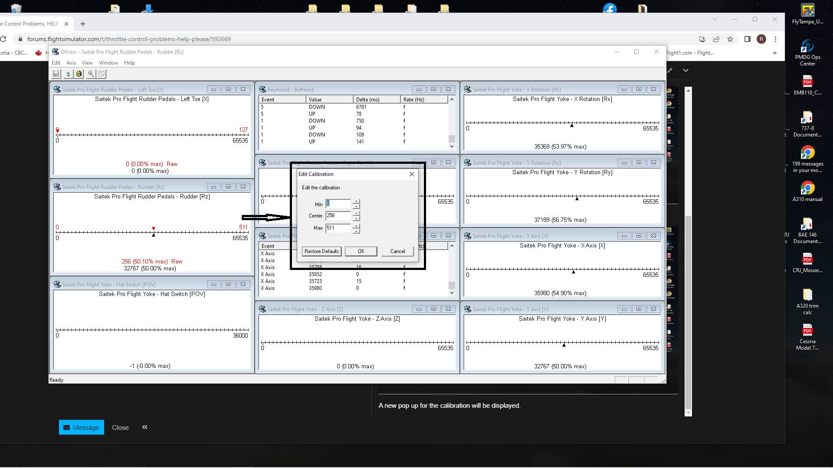This screenshot has height=468, width=833.
Task: Click Restore Defaults in the Edit Calibration dialog
Action: pos(321,251)
